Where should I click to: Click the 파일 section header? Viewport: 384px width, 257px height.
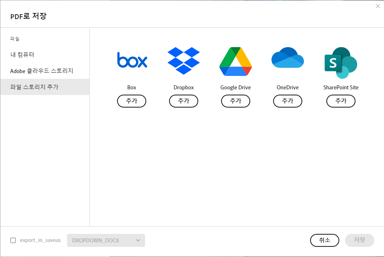[x=15, y=39]
